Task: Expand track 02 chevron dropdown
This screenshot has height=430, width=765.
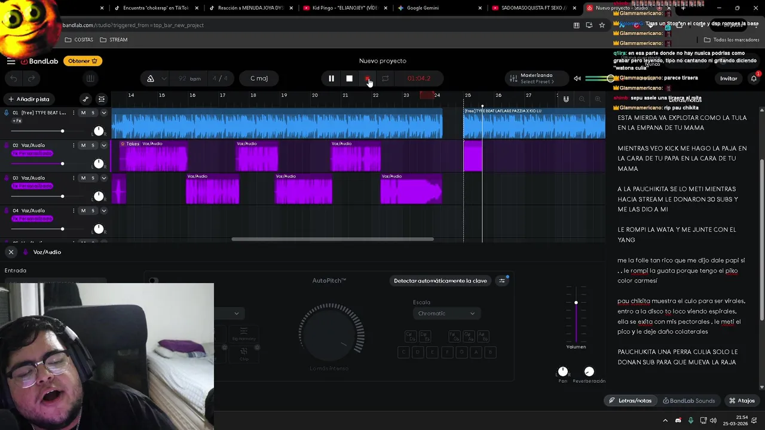Action: click(103, 145)
